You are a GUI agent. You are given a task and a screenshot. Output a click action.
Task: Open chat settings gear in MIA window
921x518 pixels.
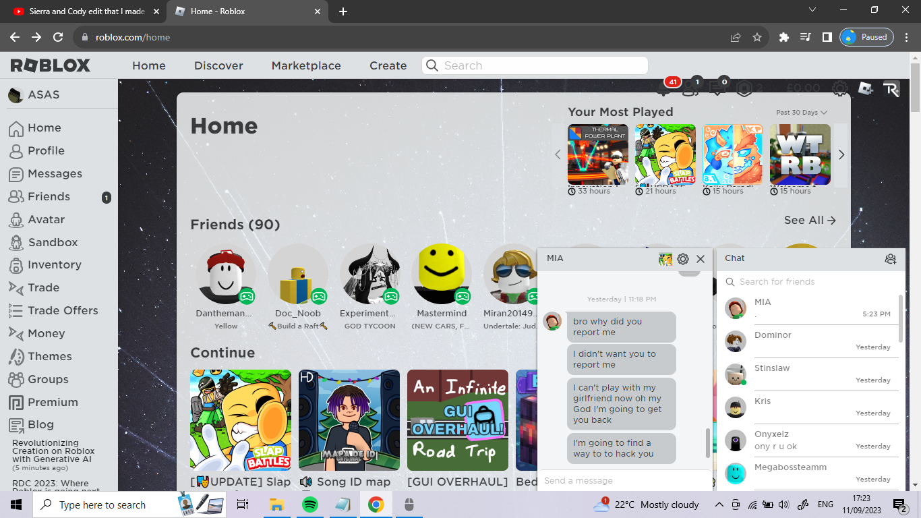tap(683, 259)
